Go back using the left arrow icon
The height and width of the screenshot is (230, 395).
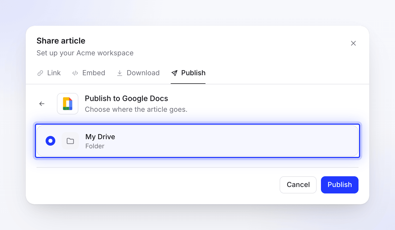coord(42,104)
